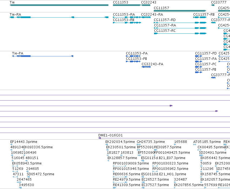Open EST label RP001015946.5prime
Screen dimensions: 230x189
(131, 169)
